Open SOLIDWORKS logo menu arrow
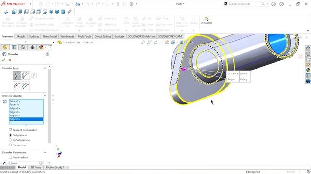 (30, 4)
